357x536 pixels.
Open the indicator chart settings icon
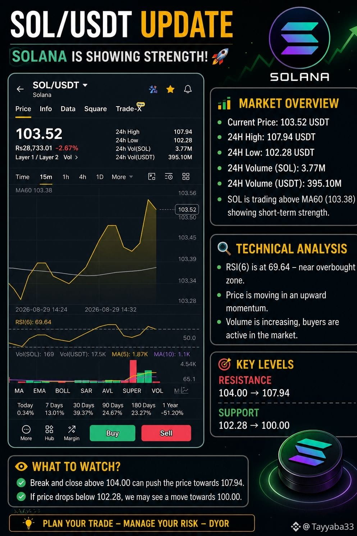pyautogui.click(x=185, y=390)
